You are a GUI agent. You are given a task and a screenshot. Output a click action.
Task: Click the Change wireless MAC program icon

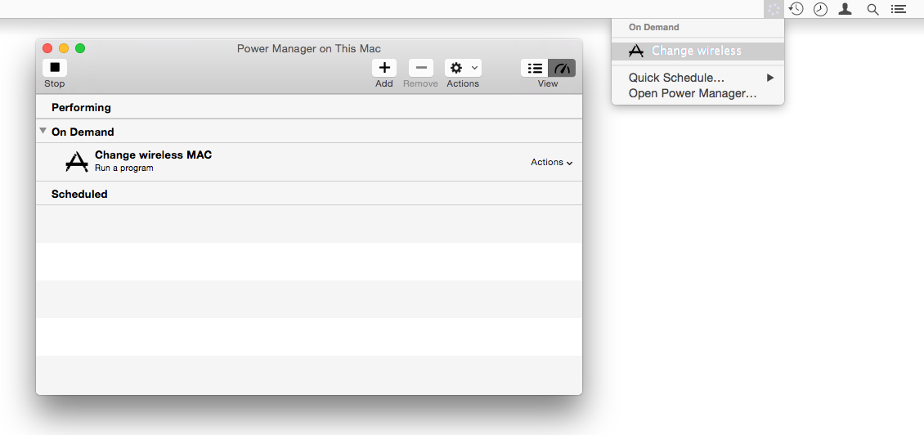[77, 162]
